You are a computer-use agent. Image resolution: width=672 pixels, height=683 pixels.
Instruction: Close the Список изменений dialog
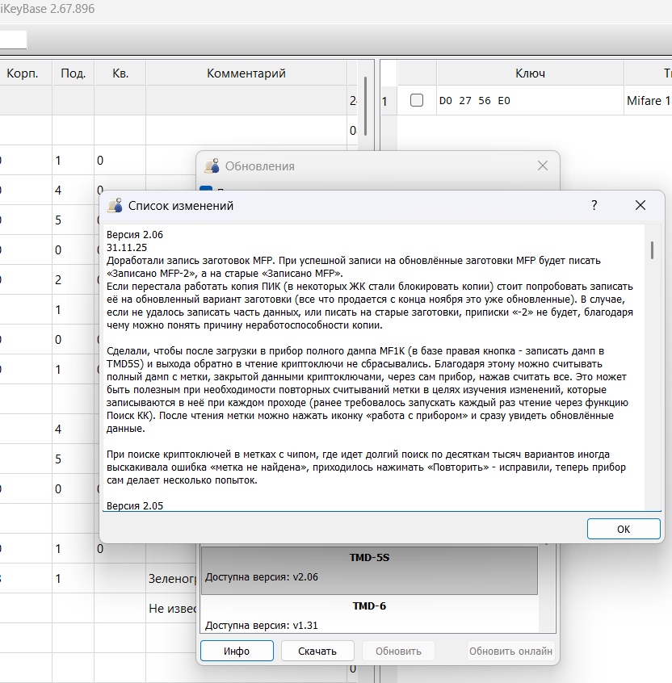(x=640, y=206)
